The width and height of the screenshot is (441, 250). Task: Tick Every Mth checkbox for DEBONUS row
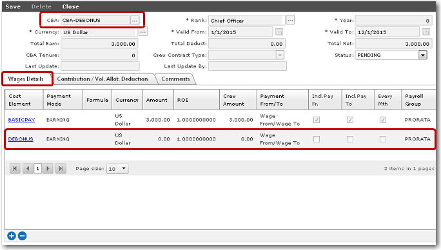[x=383, y=139]
